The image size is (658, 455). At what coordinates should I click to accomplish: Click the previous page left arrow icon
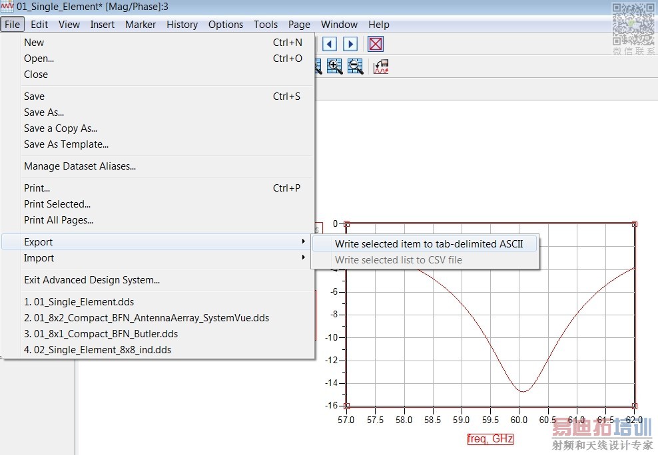(330, 45)
